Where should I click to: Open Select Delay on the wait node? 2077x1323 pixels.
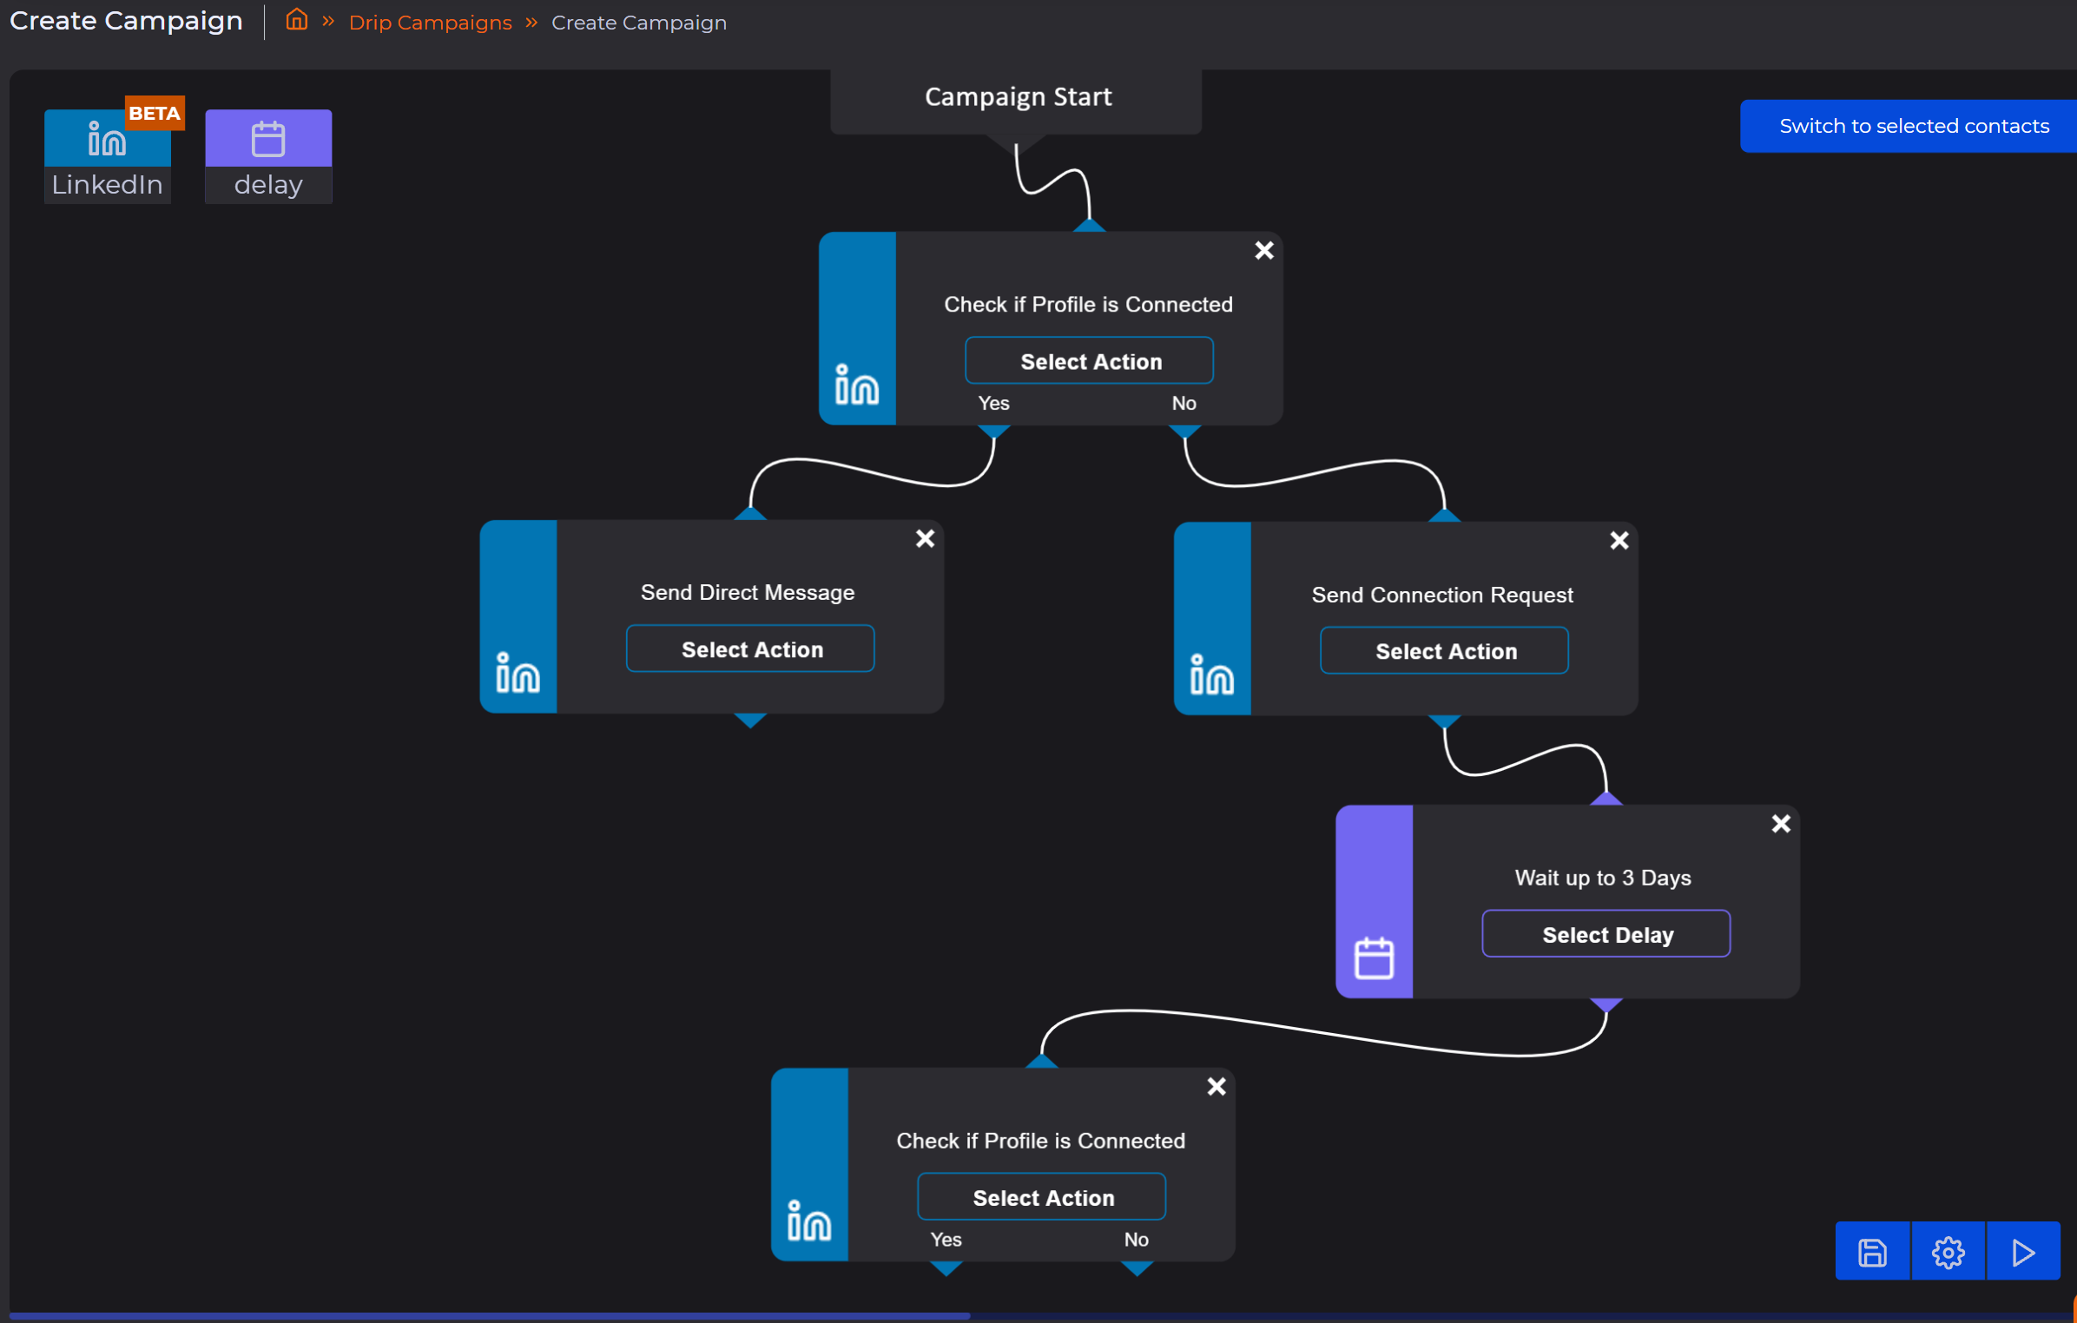click(x=1606, y=934)
